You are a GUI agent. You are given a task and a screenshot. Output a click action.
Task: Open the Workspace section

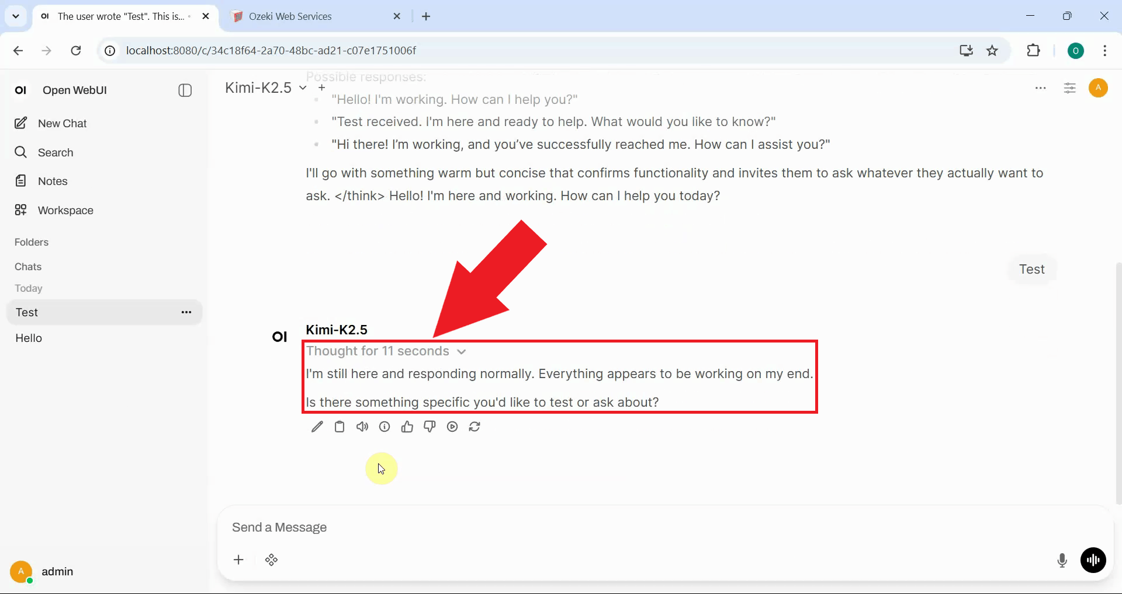click(x=64, y=211)
